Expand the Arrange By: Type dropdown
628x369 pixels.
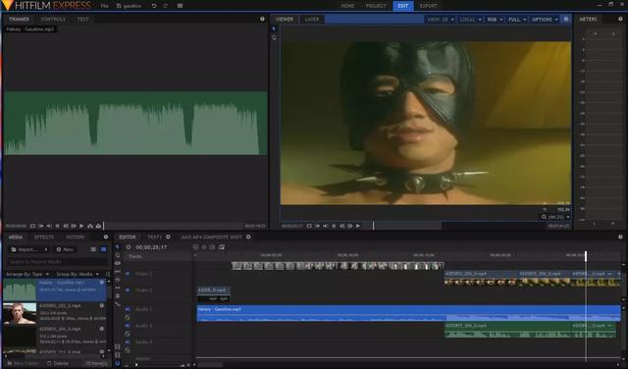pyautogui.click(x=27, y=274)
